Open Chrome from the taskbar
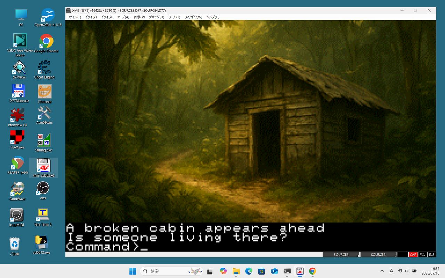The height and width of the screenshot is (278, 445). (x=313, y=271)
